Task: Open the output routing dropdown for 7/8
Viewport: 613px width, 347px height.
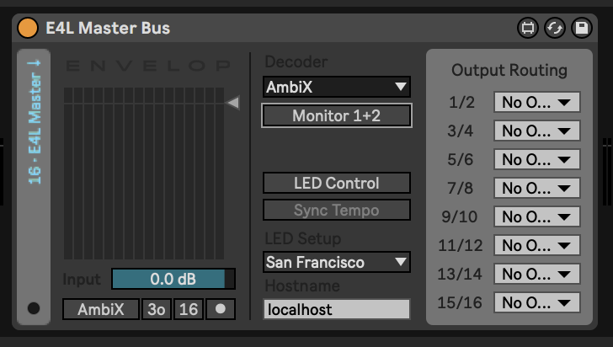Action: 536,188
